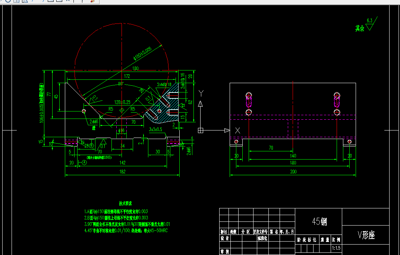The height and width of the screenshot is (255, 400).
Task: Click the 标准化 title block cell
Action: pyautogui.click(x=262, y=238)
